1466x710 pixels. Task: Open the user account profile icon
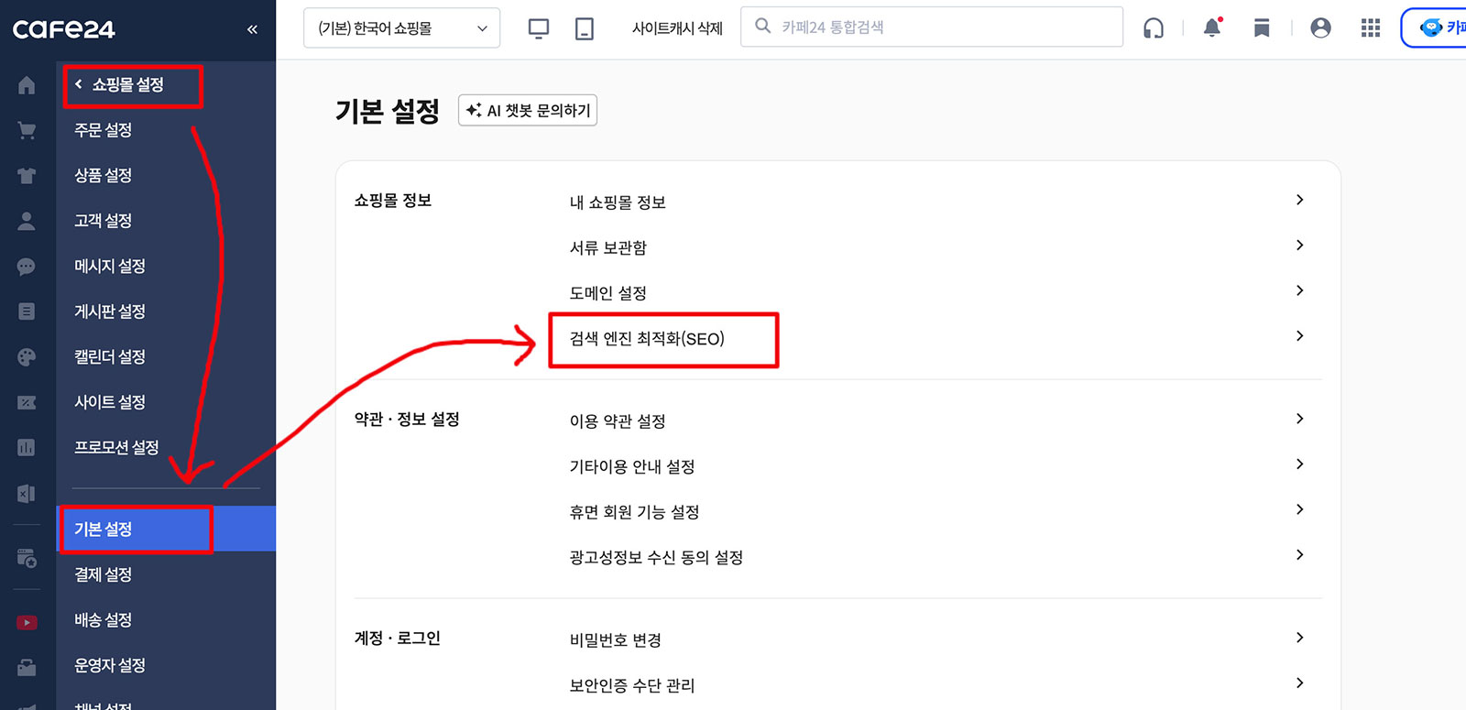point(1320,28)
